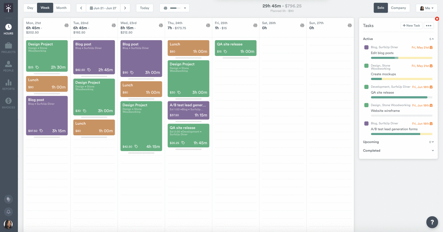Screen dimensions: 443x232
Task: Switch to Company view
Action: tap(399, 8)
